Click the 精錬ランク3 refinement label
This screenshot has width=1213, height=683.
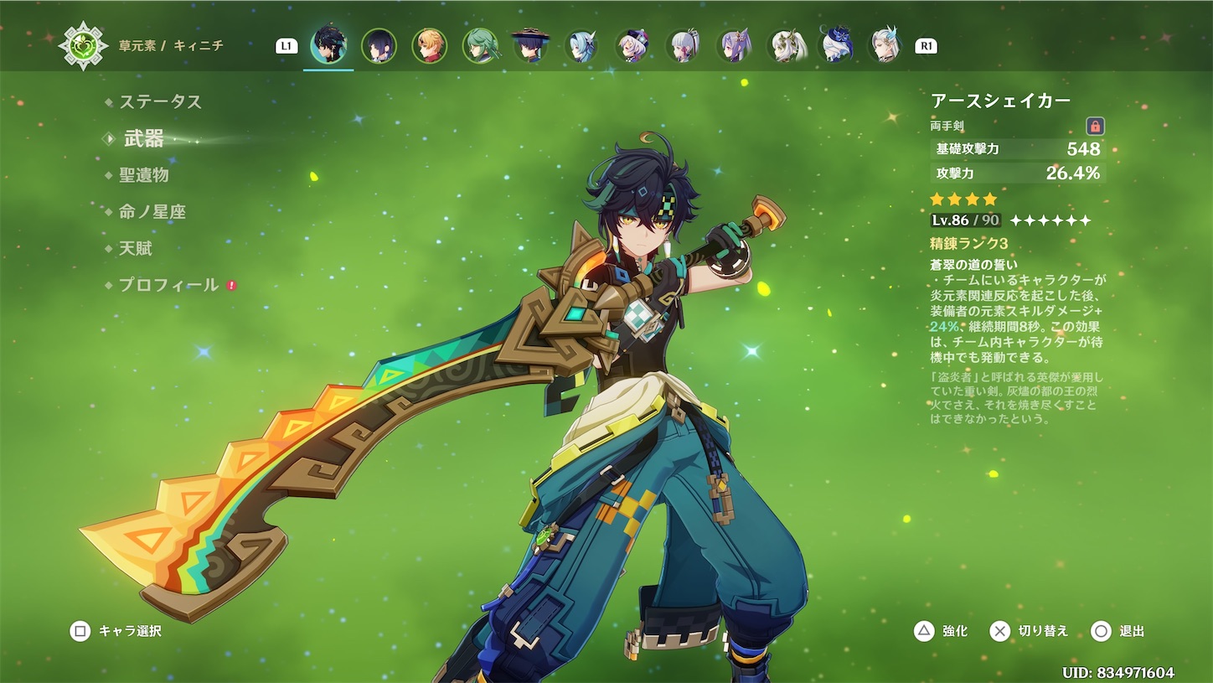pyautogui.click(x=968, y=243)
